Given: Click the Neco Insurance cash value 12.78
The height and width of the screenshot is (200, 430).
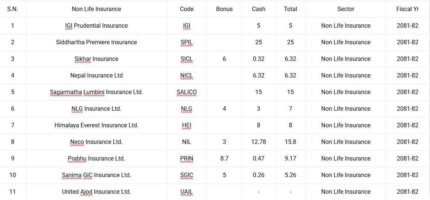Looking at the screenshot, I should (x=259, y=142).
